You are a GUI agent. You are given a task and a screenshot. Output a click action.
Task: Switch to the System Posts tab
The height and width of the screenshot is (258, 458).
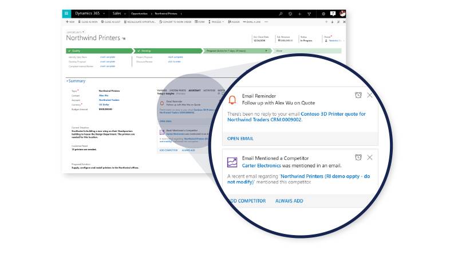pos(177,91)
